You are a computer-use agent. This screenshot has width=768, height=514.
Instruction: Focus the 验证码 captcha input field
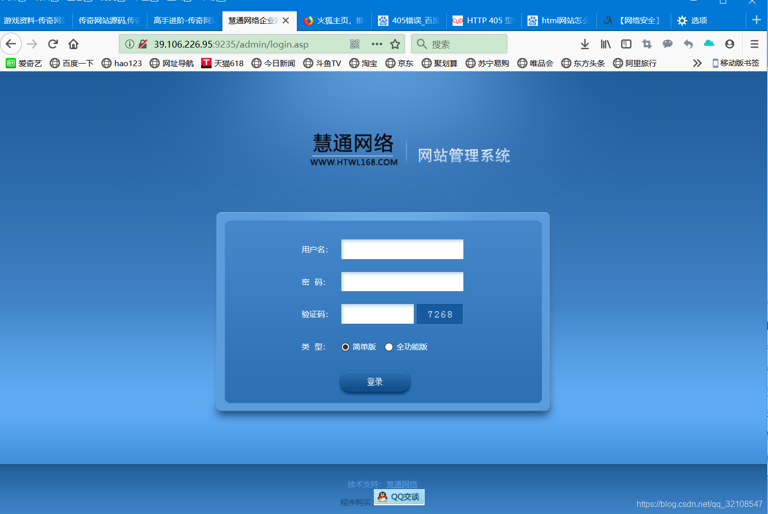[x=378, y=314]
